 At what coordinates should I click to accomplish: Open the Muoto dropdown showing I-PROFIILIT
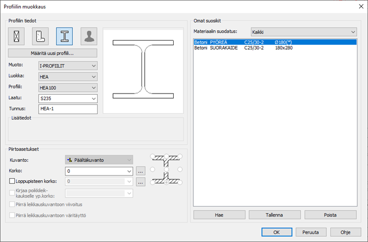coord(68,66)
